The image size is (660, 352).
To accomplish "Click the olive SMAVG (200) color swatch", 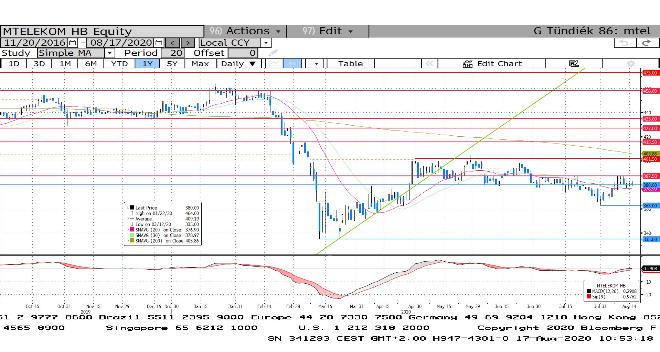I will click(132, 241).
